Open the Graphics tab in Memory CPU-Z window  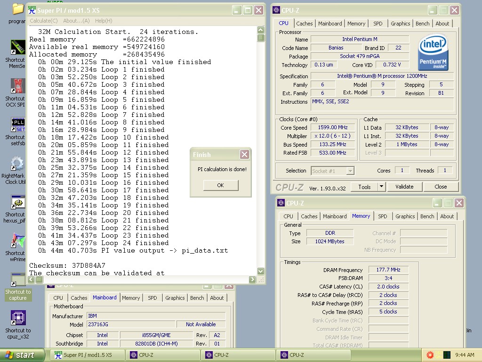(x=405, y=216)
